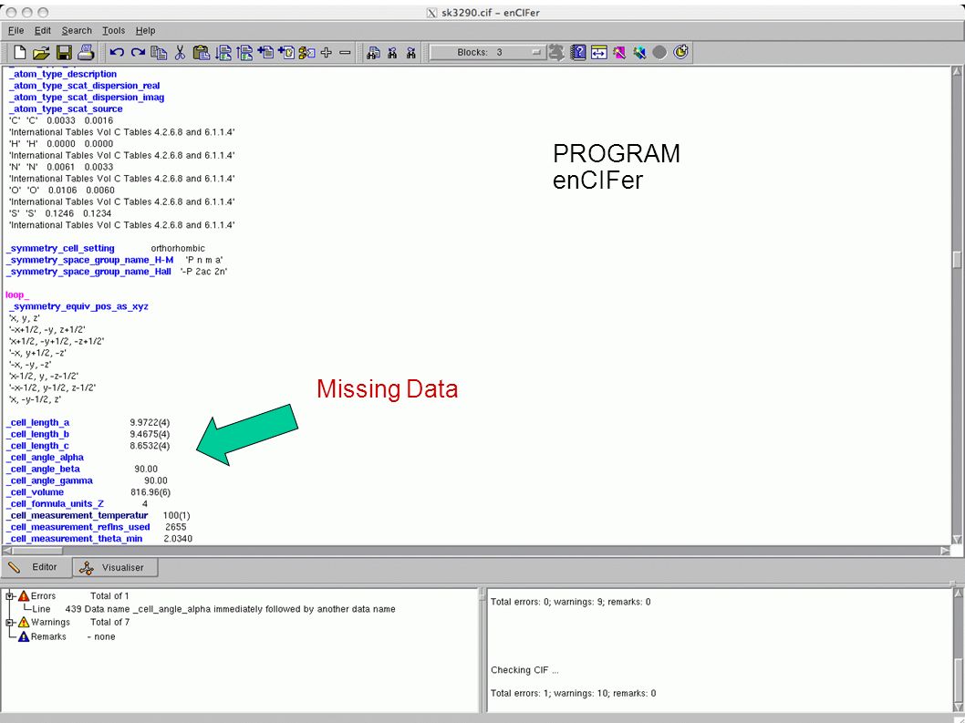Open the help book icon in toolbar
Screen dimensions: 965x723
click(578, 53)
